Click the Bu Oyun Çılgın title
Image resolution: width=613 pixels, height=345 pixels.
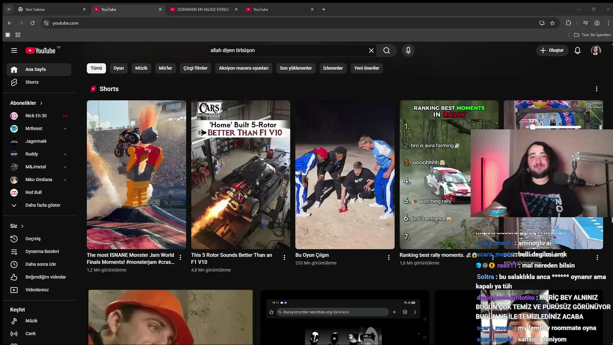pos(312,255)
